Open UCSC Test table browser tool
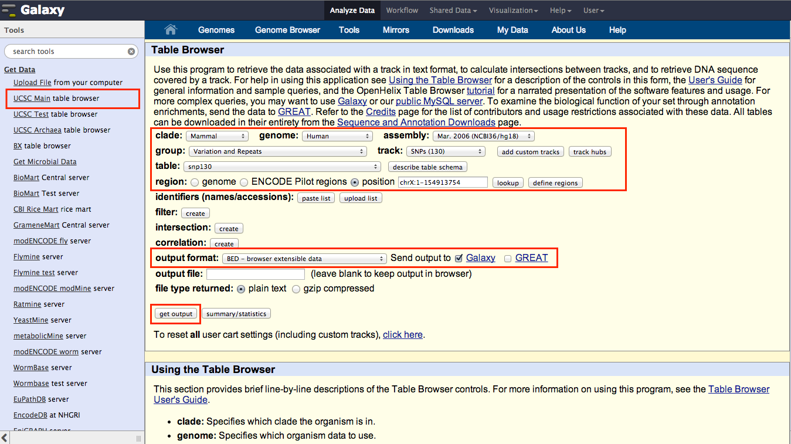Viewport: 791px width, 444px height. click(x=56, y=114)
